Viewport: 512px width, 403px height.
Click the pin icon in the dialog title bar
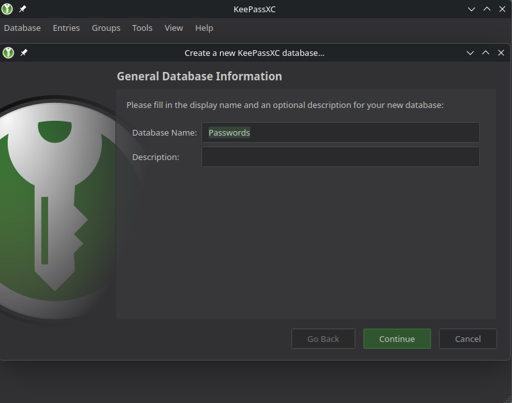(x=24, y=53)
